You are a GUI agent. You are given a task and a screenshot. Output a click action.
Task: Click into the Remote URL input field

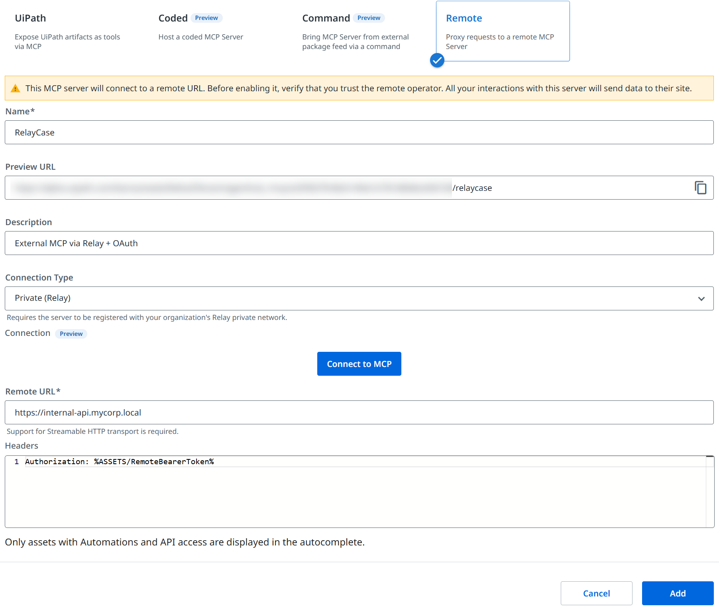(359, 412)
